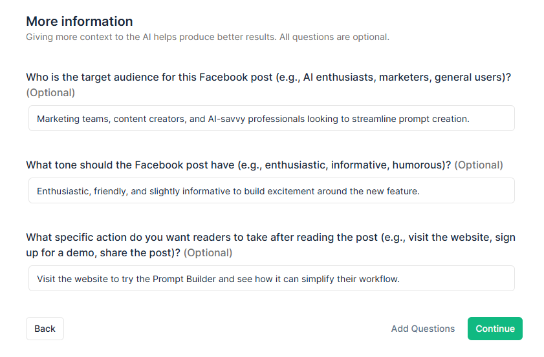Focus the reader action answer field
Viewport: 544px width, 357px height.
(x=271, y=278)
